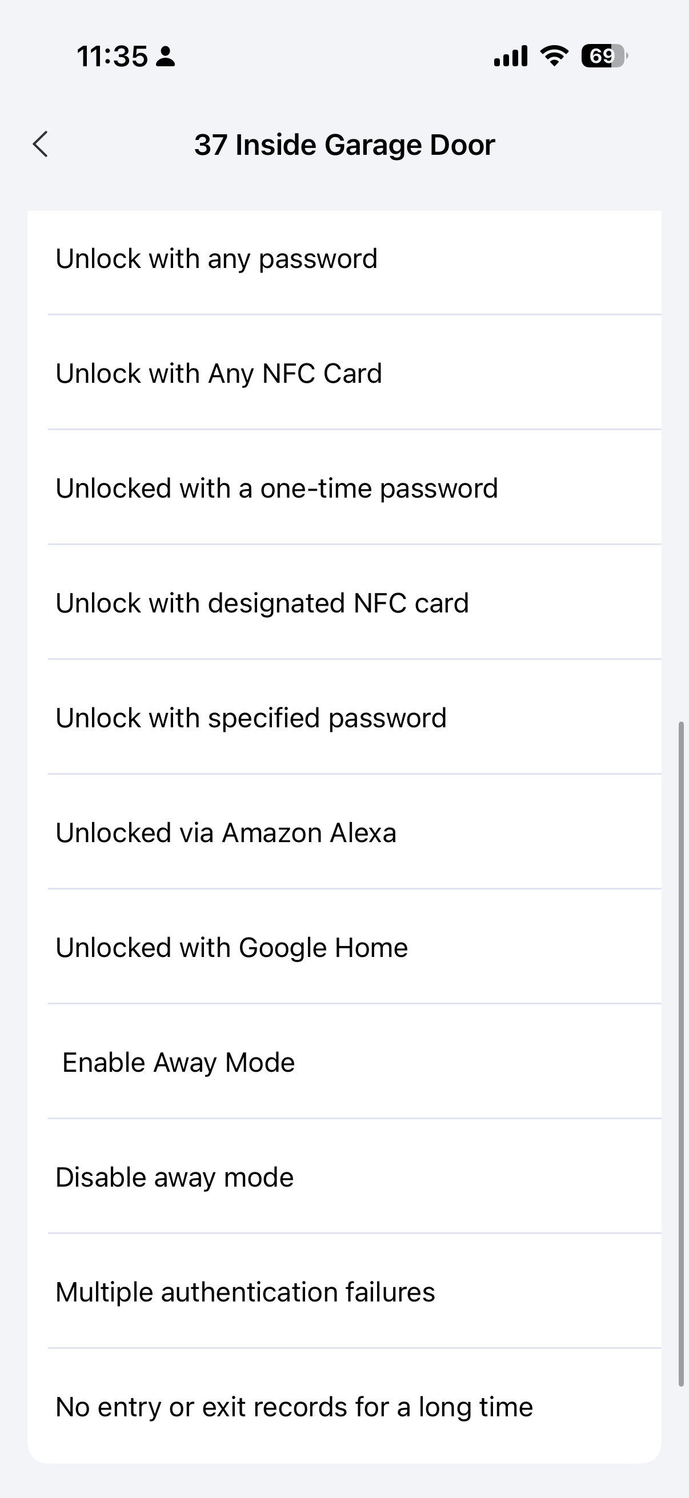Tap the battery percentage number 69
The width and height of the screenshot is (689, 1498).
tap(600, 56)
